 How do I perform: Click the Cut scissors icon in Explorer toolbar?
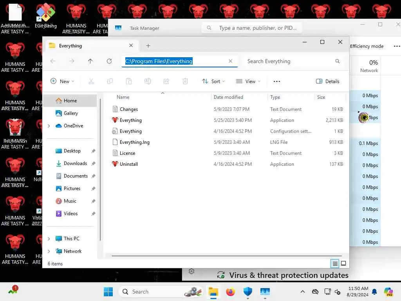click(91, 82)
